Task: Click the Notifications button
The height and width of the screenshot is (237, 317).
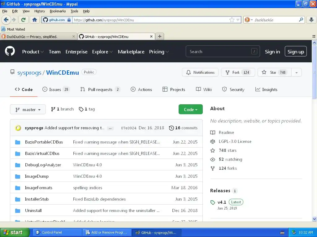Action: click(x=200, y=73)
